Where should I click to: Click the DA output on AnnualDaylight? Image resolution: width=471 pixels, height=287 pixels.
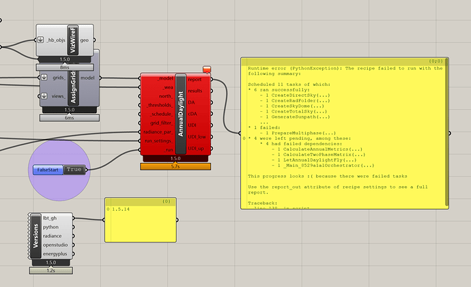point(191,102)
